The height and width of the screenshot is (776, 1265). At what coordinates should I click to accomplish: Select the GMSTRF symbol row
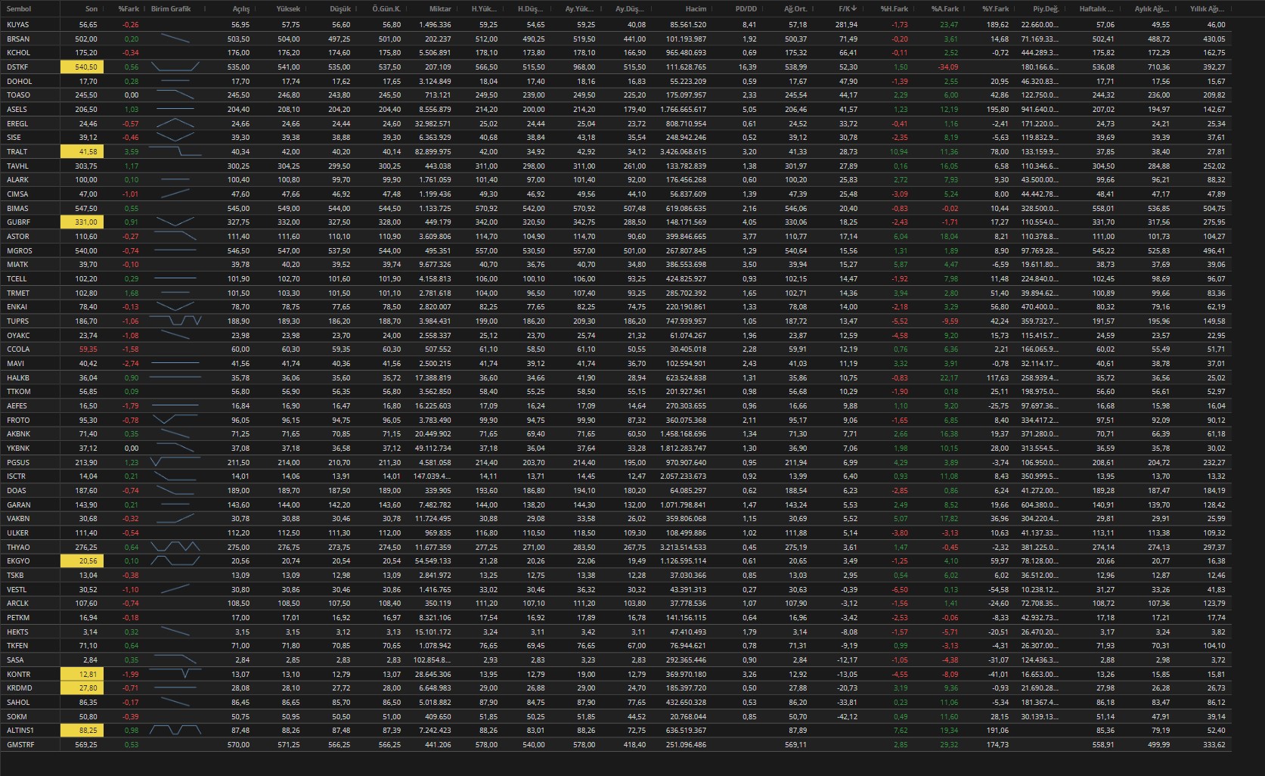[x=615, y=745]
